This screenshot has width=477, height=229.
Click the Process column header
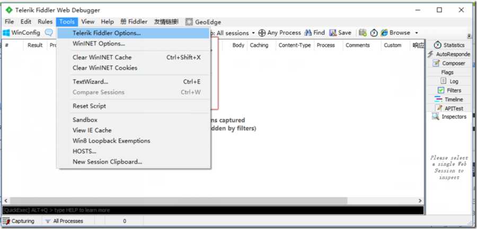click(x=325, y=45)
